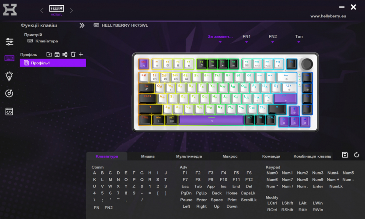Expand the FN2 layer dropdown

[x=273, y=39]
